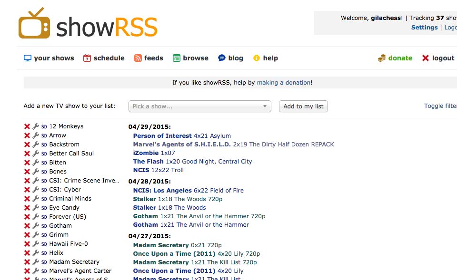Toggle SD badge for Helix
The width and height of the screenshot is (457, 280).
pos(44,253)
